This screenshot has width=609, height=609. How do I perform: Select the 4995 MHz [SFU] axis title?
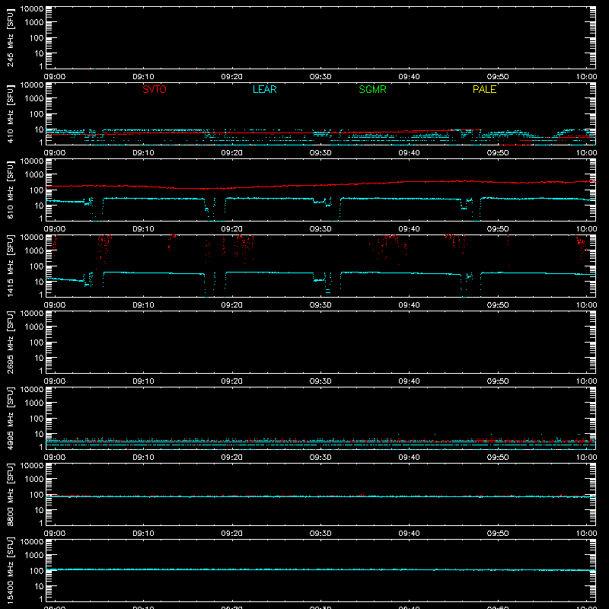click(10, 418)
